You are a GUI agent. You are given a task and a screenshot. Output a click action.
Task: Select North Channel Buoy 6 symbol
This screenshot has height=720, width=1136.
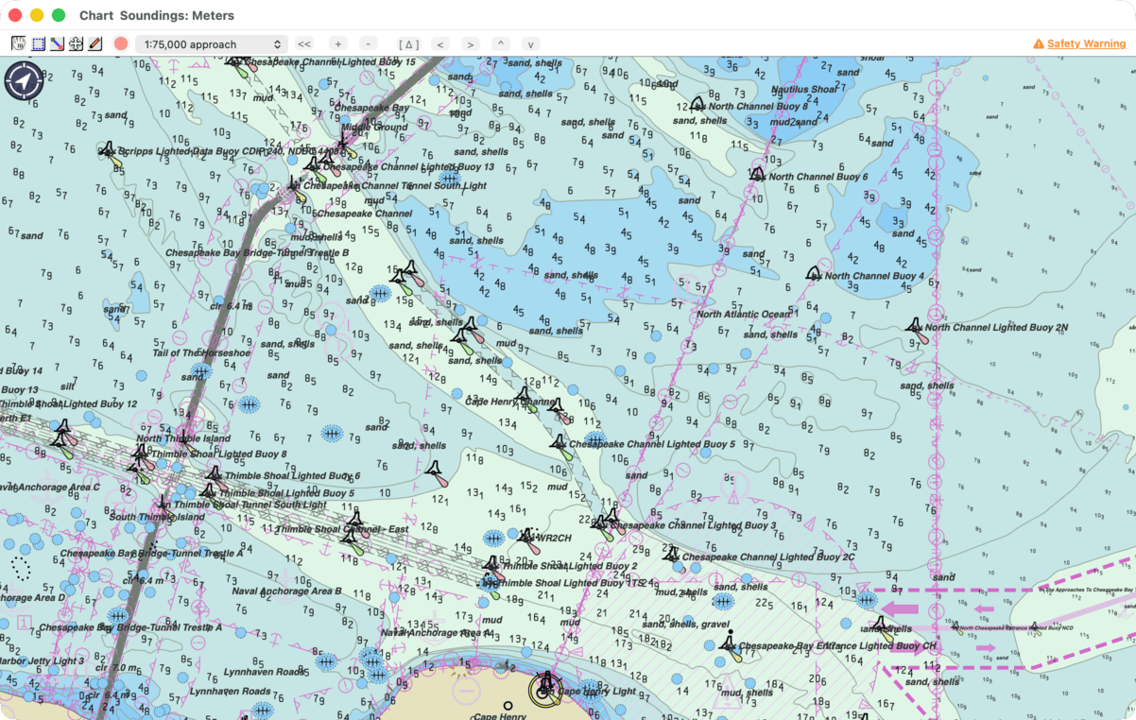click(x=757, y=174)
